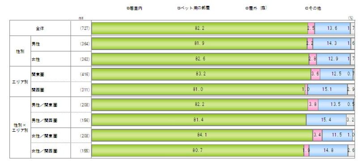Click the エリア別 category header

click(x=20, y=82)
